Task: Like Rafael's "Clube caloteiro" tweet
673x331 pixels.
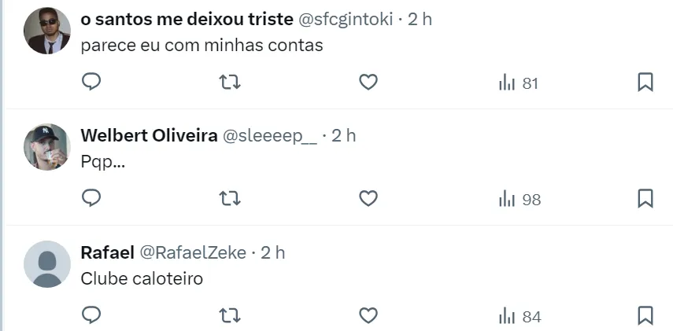Action: pyautogui.click(x=368, y=315)
